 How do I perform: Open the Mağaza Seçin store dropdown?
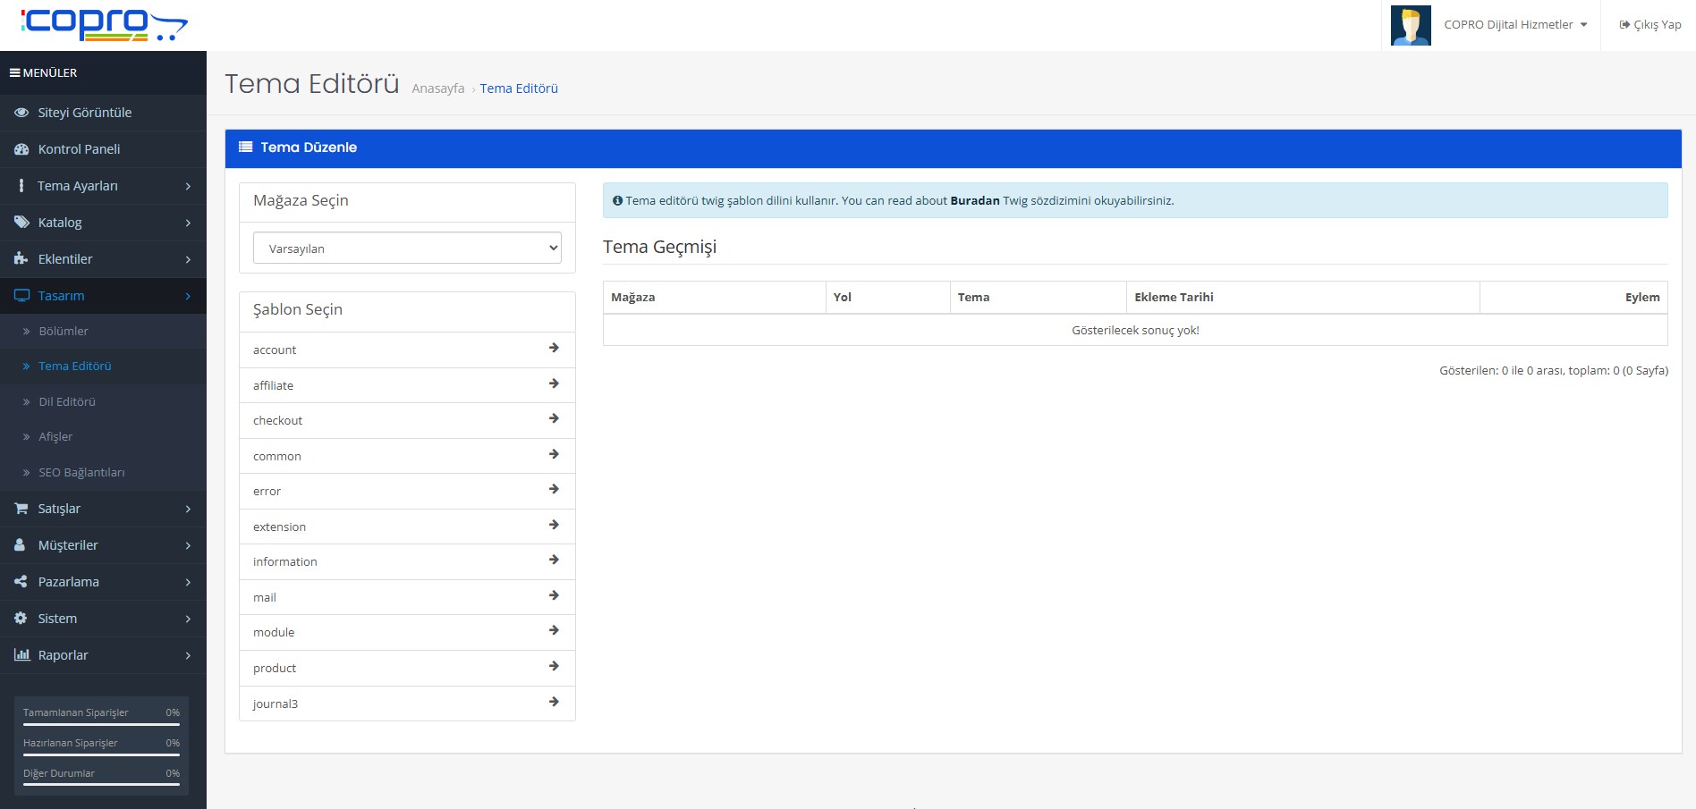coord(407,249)
